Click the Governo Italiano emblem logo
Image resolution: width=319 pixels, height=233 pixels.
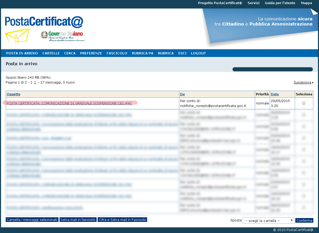point(63,36)
